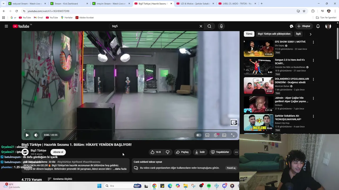Dislike the video
This screenshot has height=190, width=339.
pyautogui.click(x=168, y=152)
